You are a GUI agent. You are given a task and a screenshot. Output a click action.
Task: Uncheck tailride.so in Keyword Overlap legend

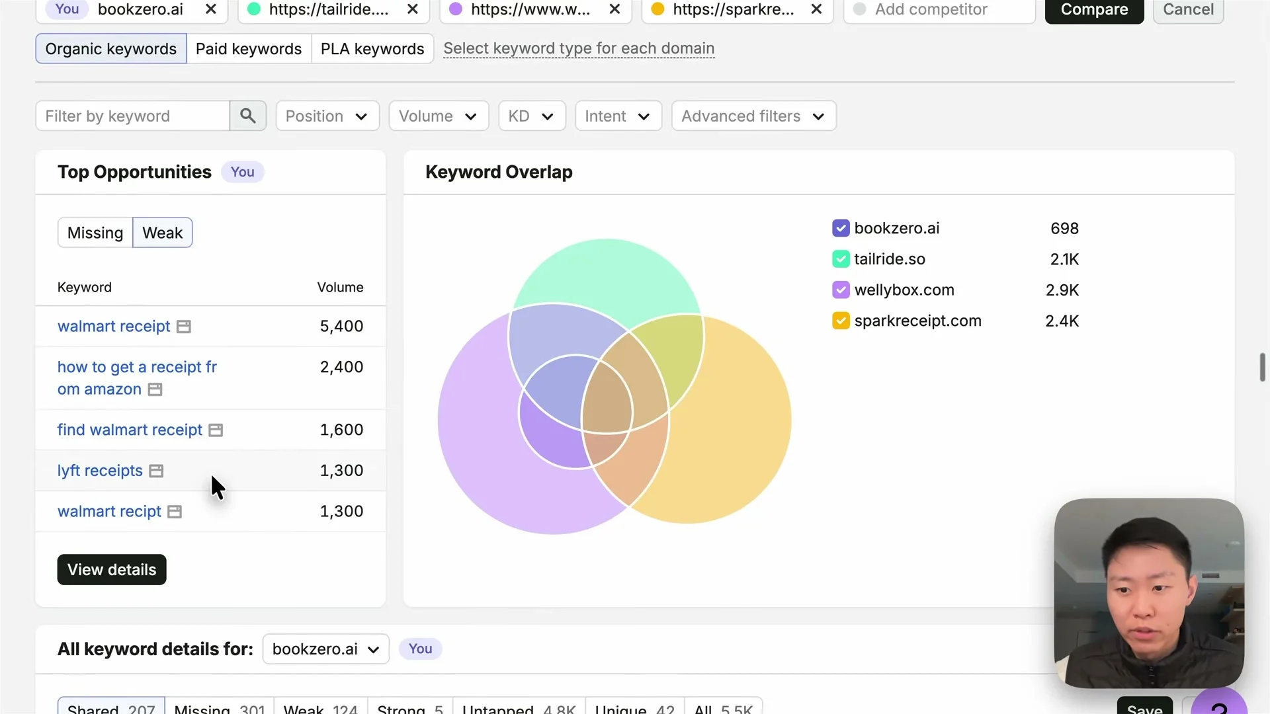[x=841, y=259]
